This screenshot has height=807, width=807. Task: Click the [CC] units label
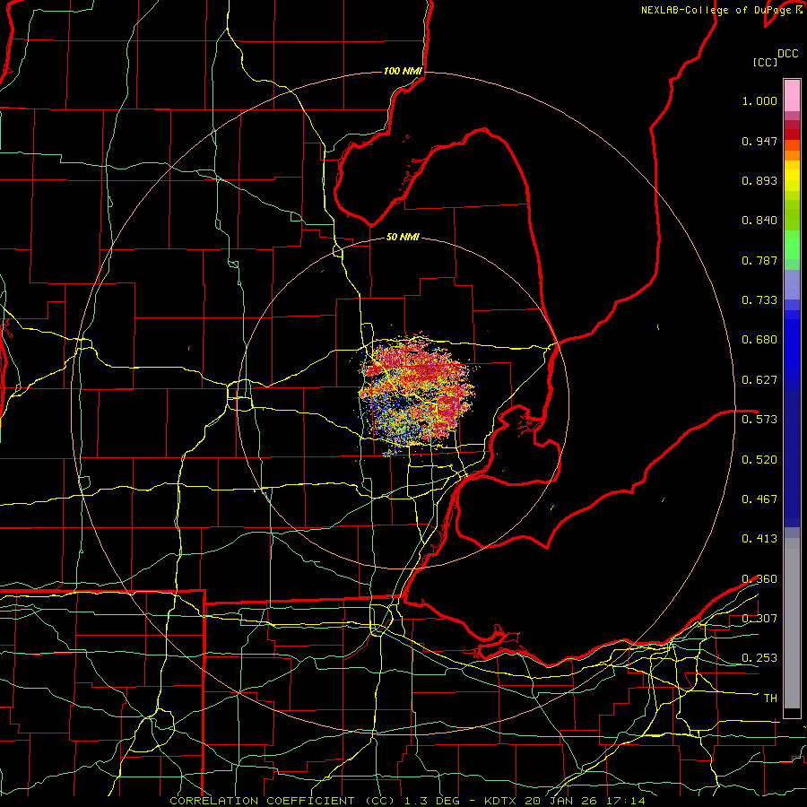coord(765,62)
